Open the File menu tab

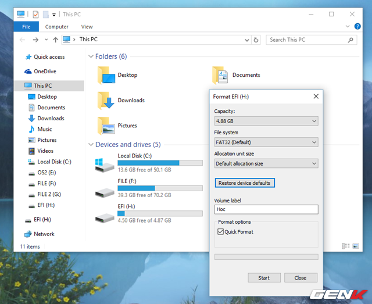pyautogui.click(x=26, y=27)
